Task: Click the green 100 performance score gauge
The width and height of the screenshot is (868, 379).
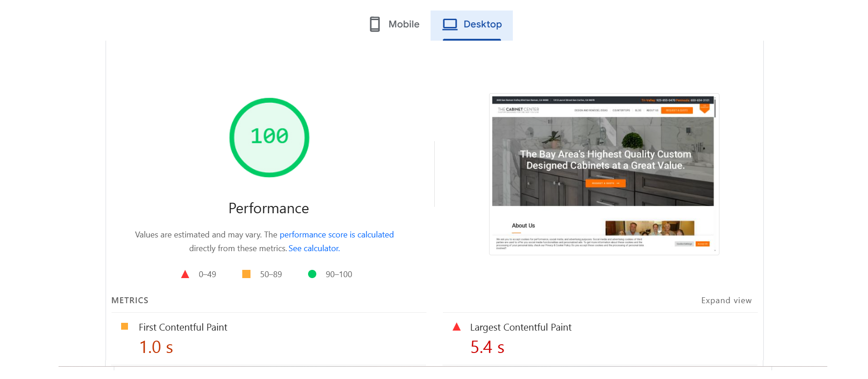Action: (x=269, y=137)
